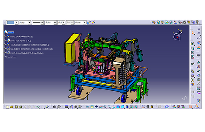Image resolution: width=205 pixels, height=132 pixels.
Task: Open the Auto line thickness dropdown
Action: tap(55, 23)
